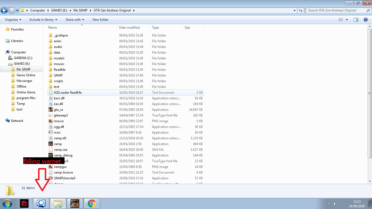Open the recent pages dropdown arrow
This screenshot has width=372, height=209.
click(x=17, y=10)
